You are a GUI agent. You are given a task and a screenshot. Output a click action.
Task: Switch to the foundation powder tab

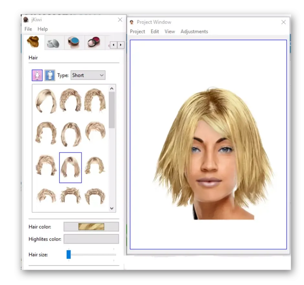(x=53, y=43)
